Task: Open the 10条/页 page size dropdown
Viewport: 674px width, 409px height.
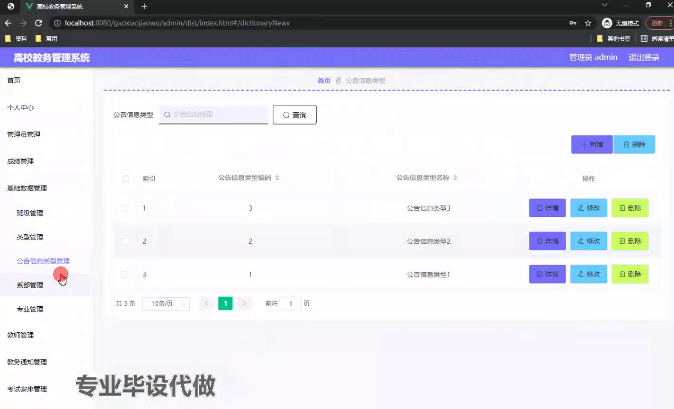Action: pyautogui.click(x=166, y=303)
